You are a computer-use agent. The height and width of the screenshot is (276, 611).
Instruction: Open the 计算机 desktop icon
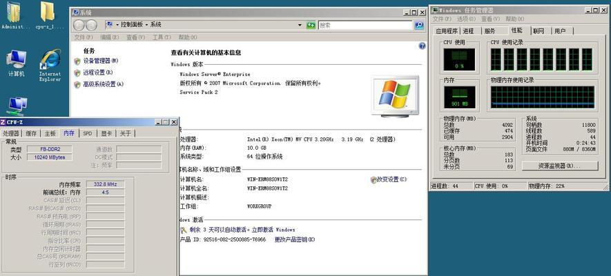point(17,63)
